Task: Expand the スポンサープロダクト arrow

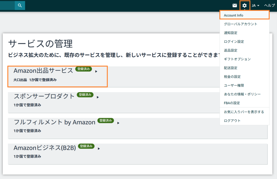Action: pyautogui.click(x=98, y=97)
